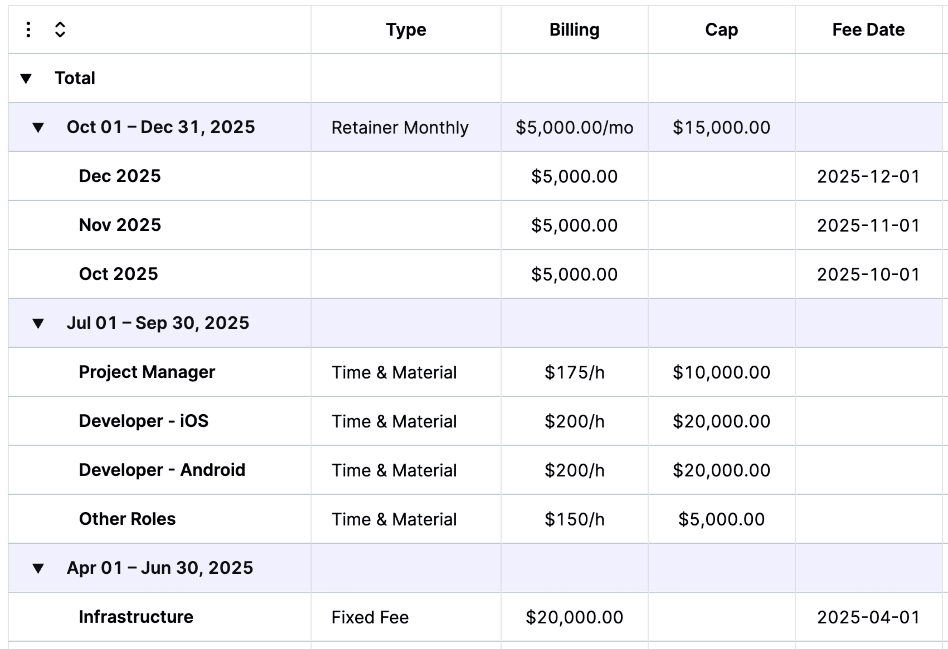The width and height of the screenshot is (948, 649).
Task: Select the Dec 2025 row label
Action: click(121, 176)
